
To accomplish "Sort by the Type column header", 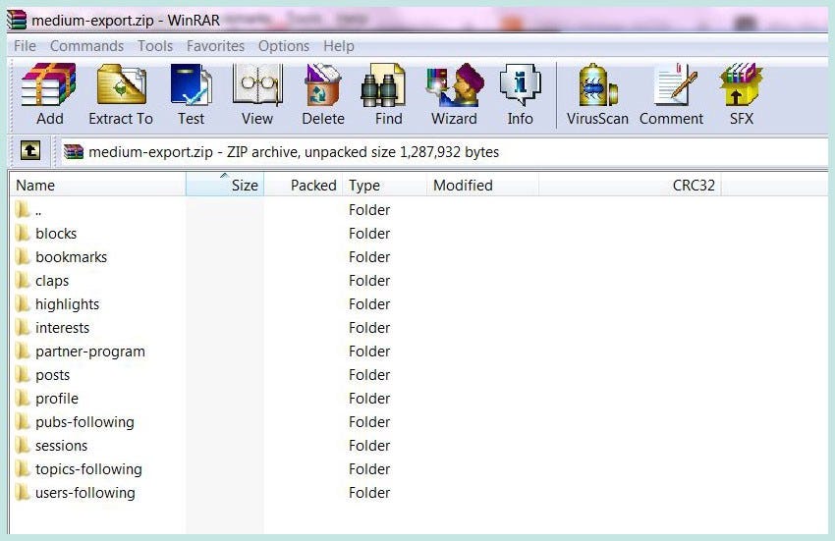I will (x=384, y=185).
